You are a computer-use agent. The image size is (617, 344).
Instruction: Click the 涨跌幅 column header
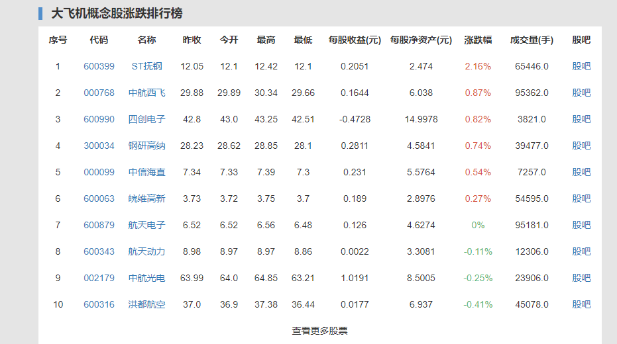coord(478,40)
